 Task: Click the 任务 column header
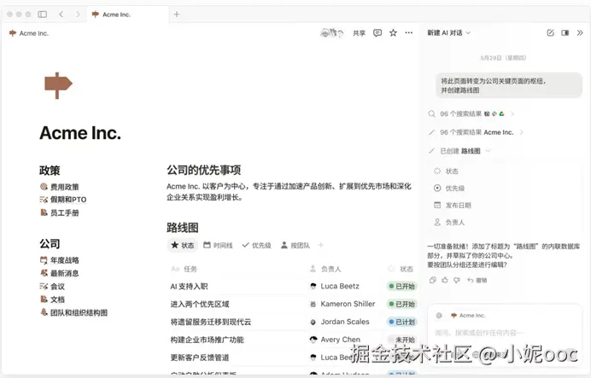184,269
